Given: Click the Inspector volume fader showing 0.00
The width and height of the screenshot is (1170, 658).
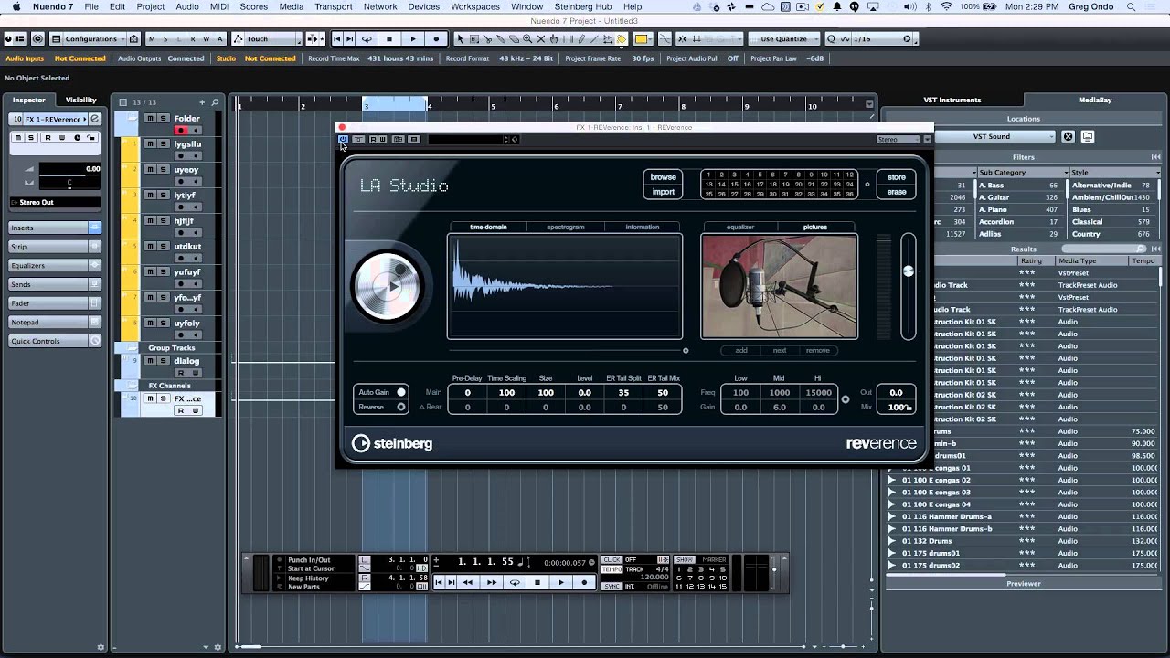Looking at the screenshot, I should (x=69, y=169).
